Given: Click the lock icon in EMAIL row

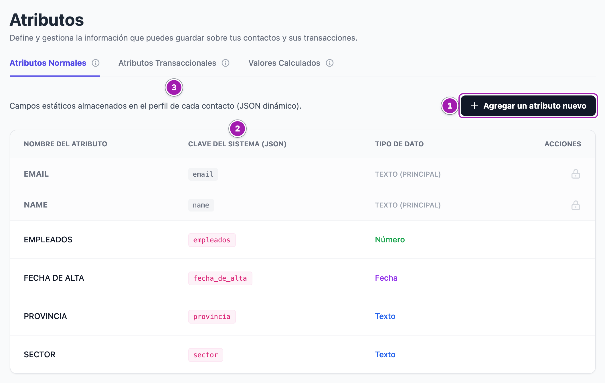Looking at the screenshot, I should (576, 174).
